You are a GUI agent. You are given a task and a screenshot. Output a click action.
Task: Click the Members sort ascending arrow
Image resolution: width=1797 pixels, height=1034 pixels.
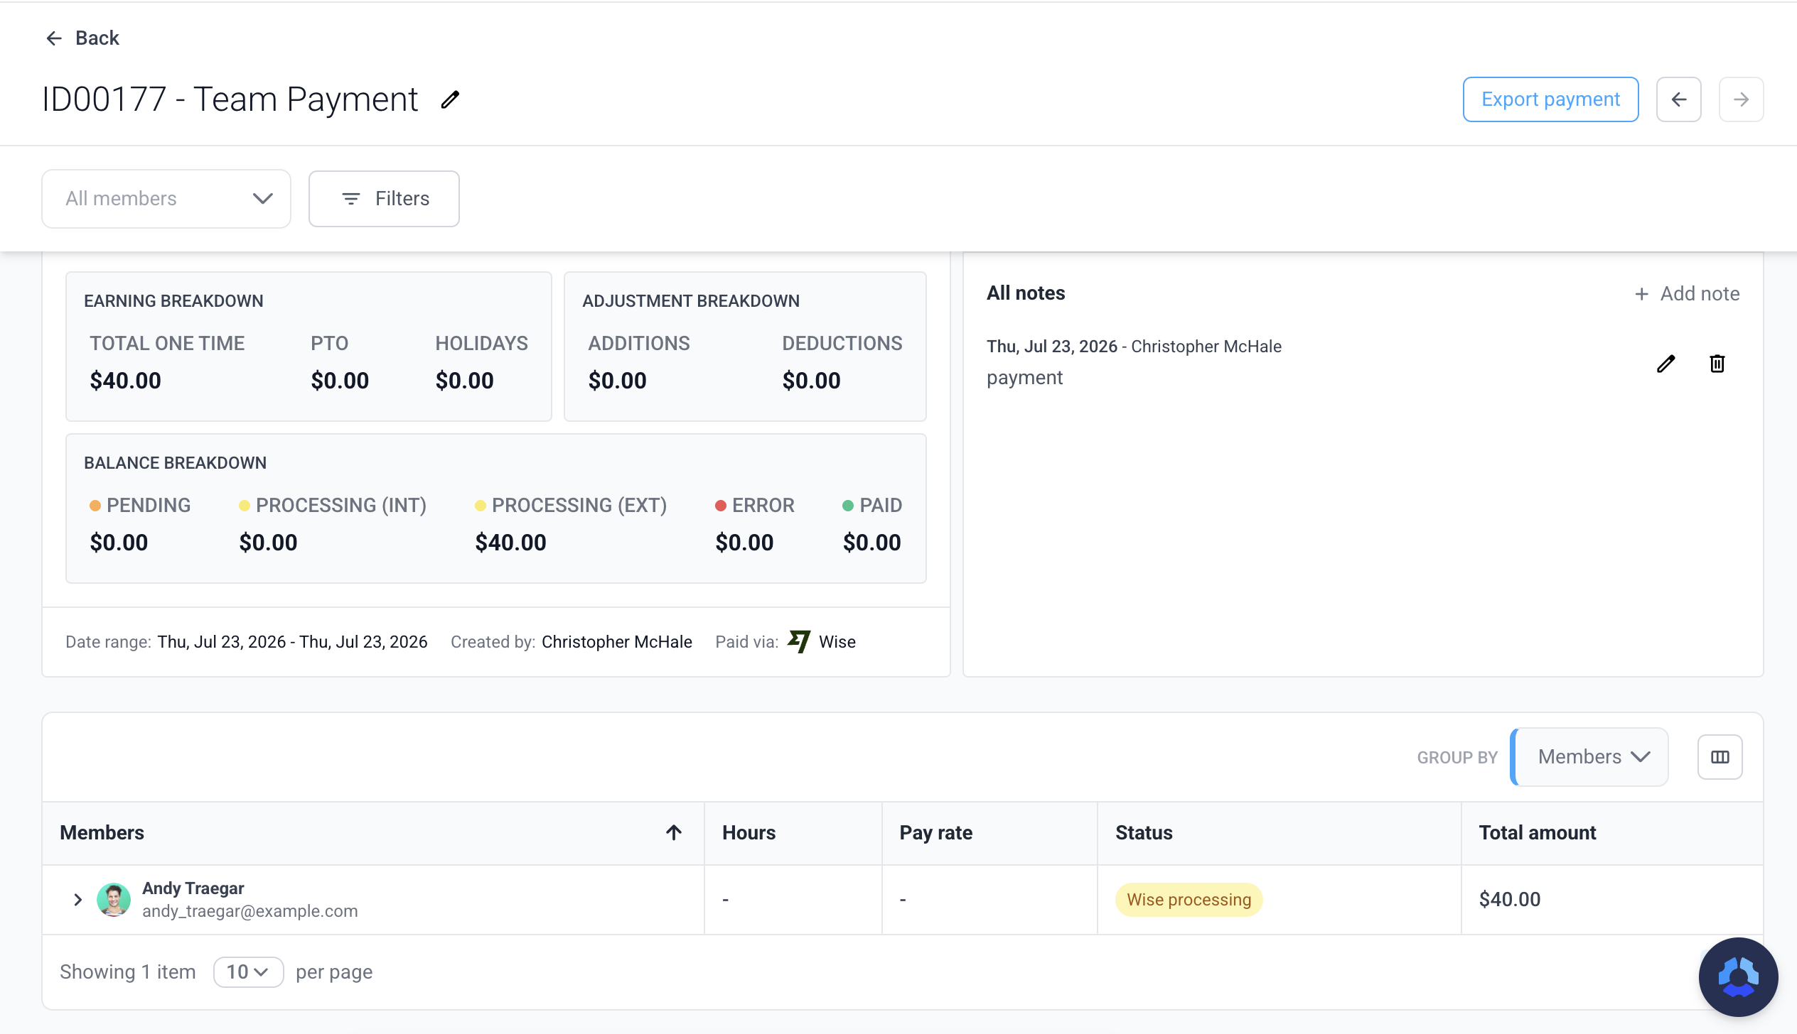pyautogui.click(x=673, y=833)
